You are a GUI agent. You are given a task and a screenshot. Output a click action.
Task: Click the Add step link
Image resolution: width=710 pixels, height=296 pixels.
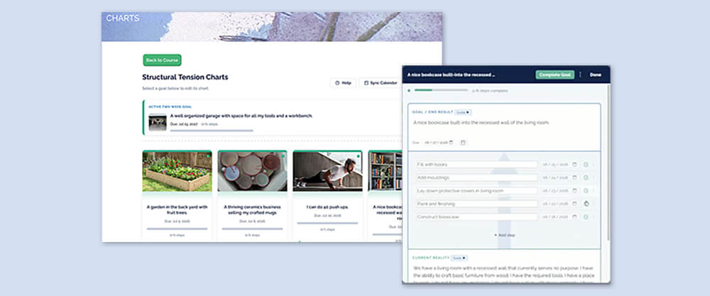[504, 235]
